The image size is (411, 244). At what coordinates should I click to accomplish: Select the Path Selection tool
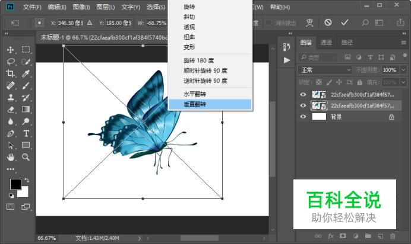(x=11, y=145)
